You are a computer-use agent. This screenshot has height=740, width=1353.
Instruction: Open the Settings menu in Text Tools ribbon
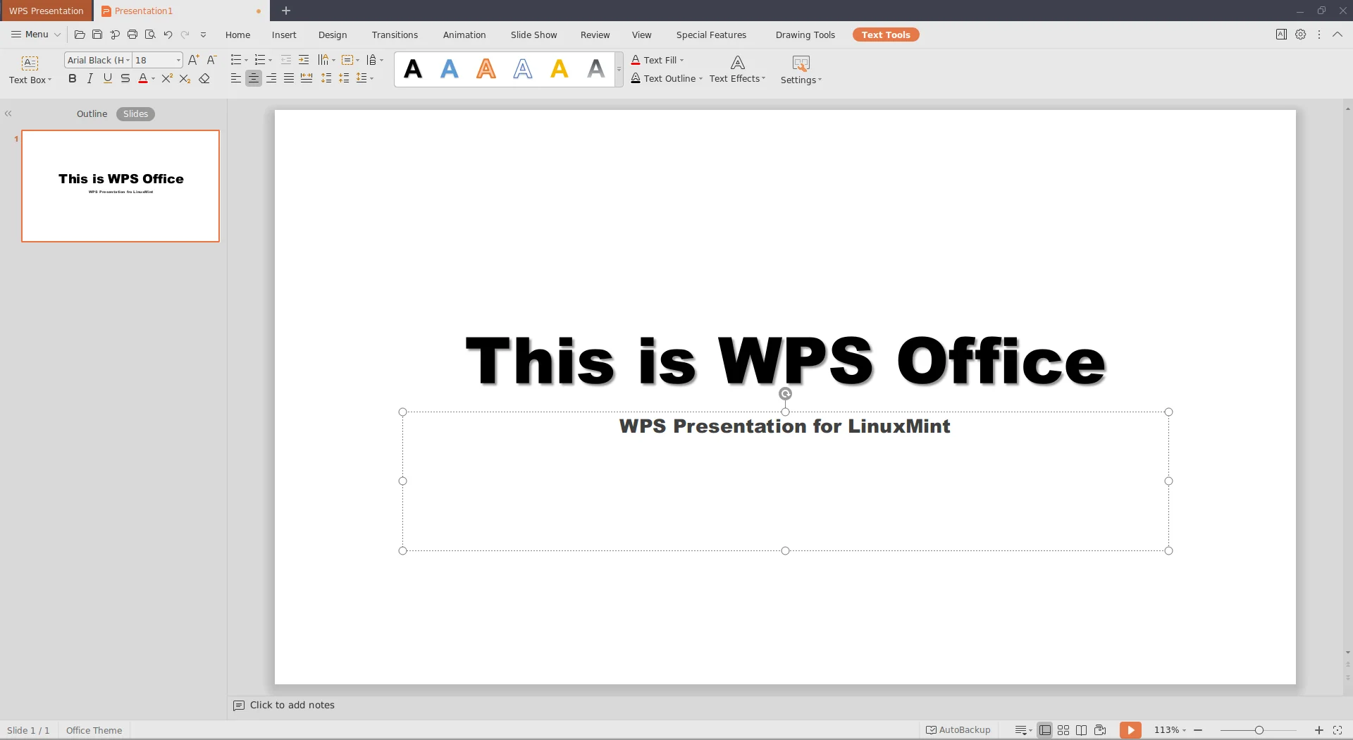tap(801, 70)
